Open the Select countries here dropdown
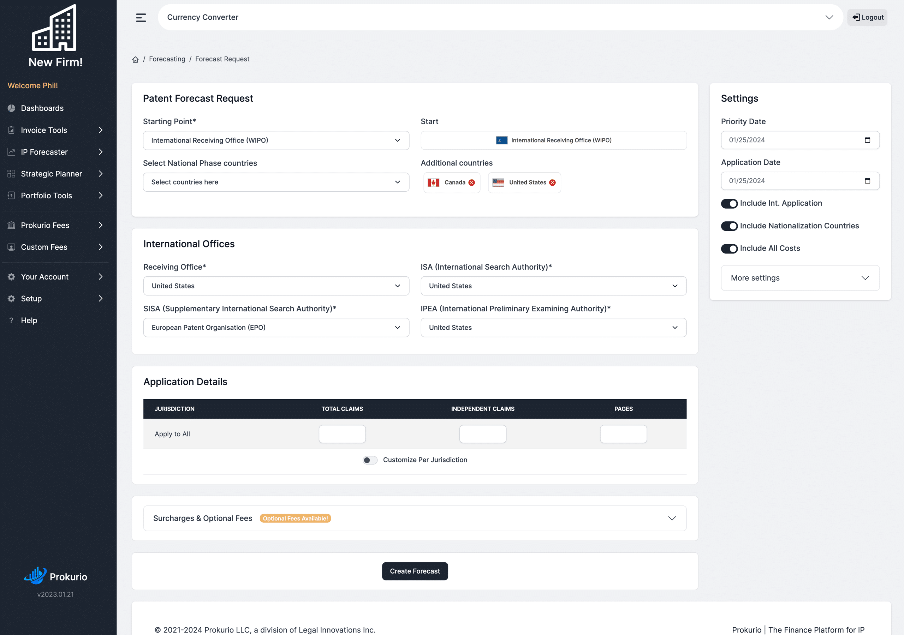Viewport: 904px width, 635px height. pyautogui.click(x=276, y=182)
